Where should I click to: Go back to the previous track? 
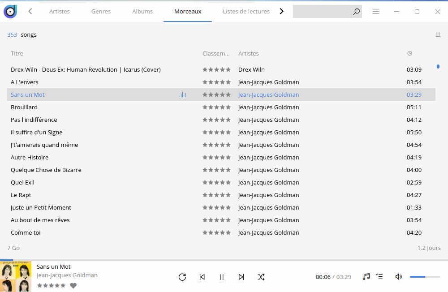[202, 277]
